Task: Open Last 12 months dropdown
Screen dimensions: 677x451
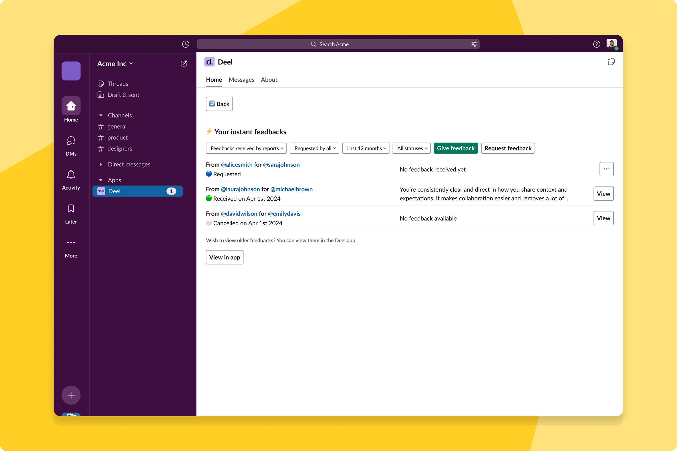Action: [366, 148]
